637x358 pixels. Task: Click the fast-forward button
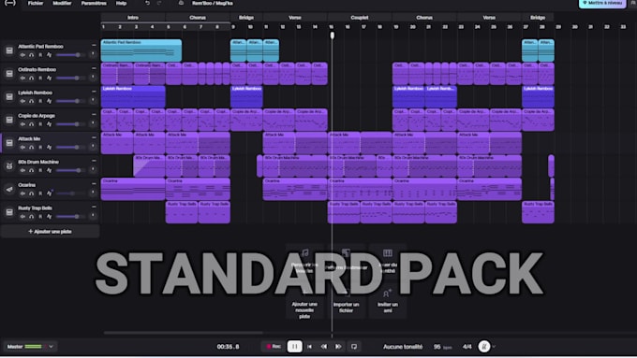click(x=338, y=347)
